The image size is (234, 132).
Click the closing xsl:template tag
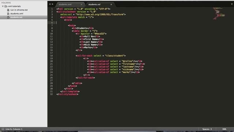tap(70, 91)
